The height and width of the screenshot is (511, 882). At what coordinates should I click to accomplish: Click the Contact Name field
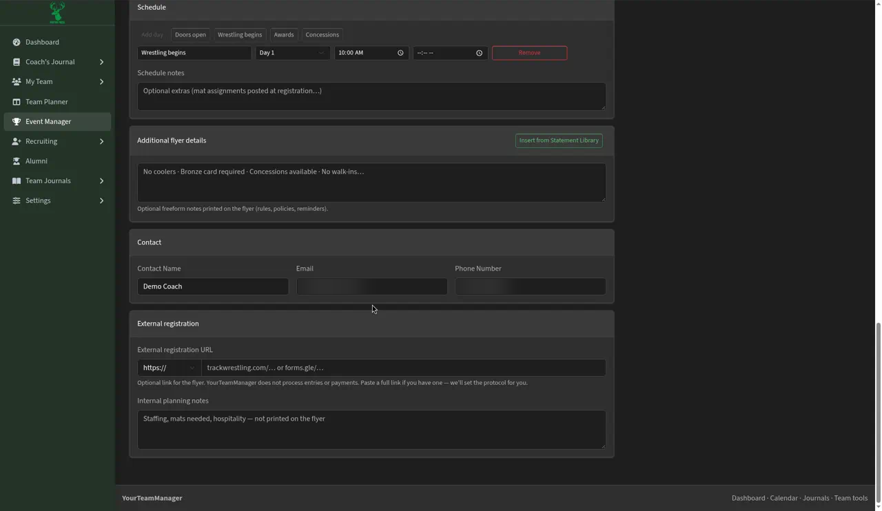(213, 286)
